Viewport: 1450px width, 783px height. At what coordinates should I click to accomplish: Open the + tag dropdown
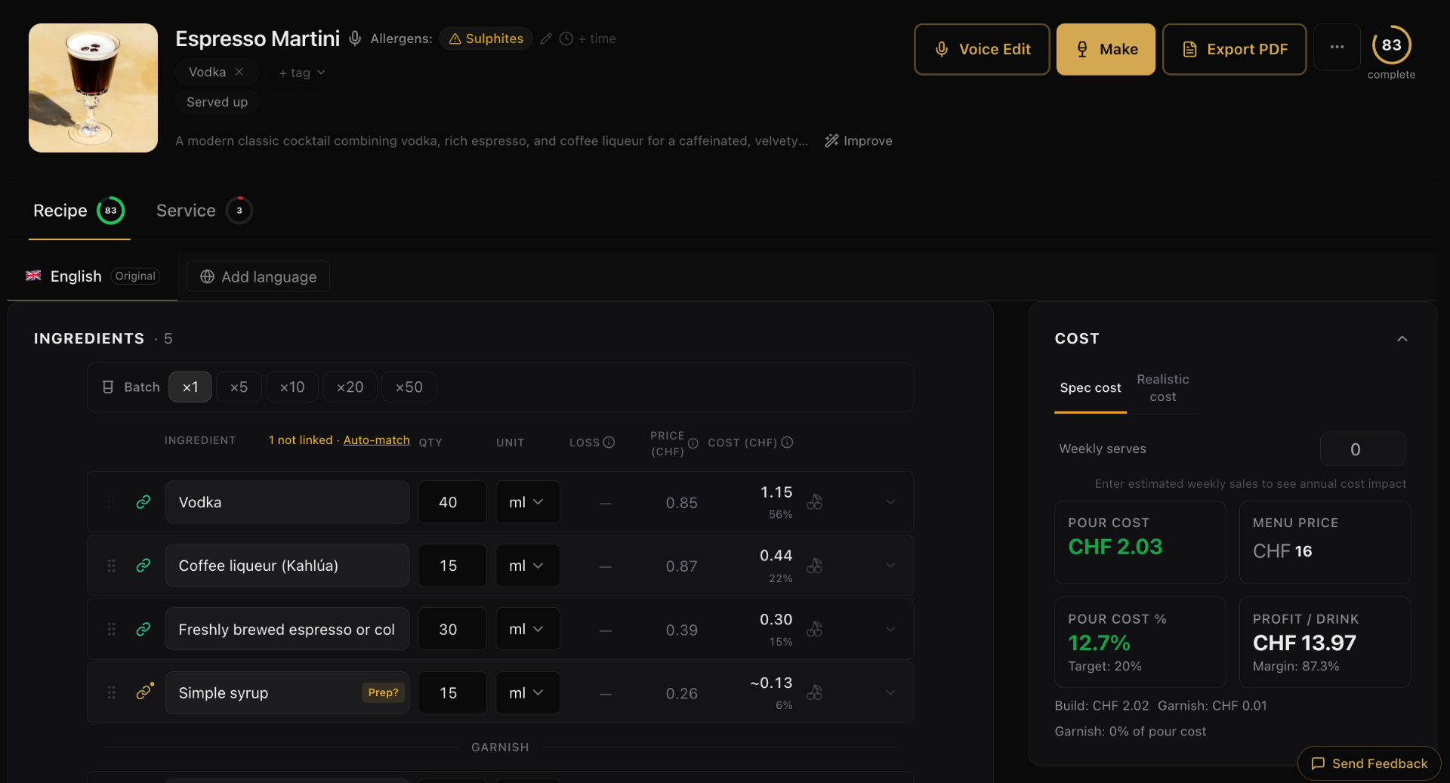pyautogui.click(x=301, y=72)
